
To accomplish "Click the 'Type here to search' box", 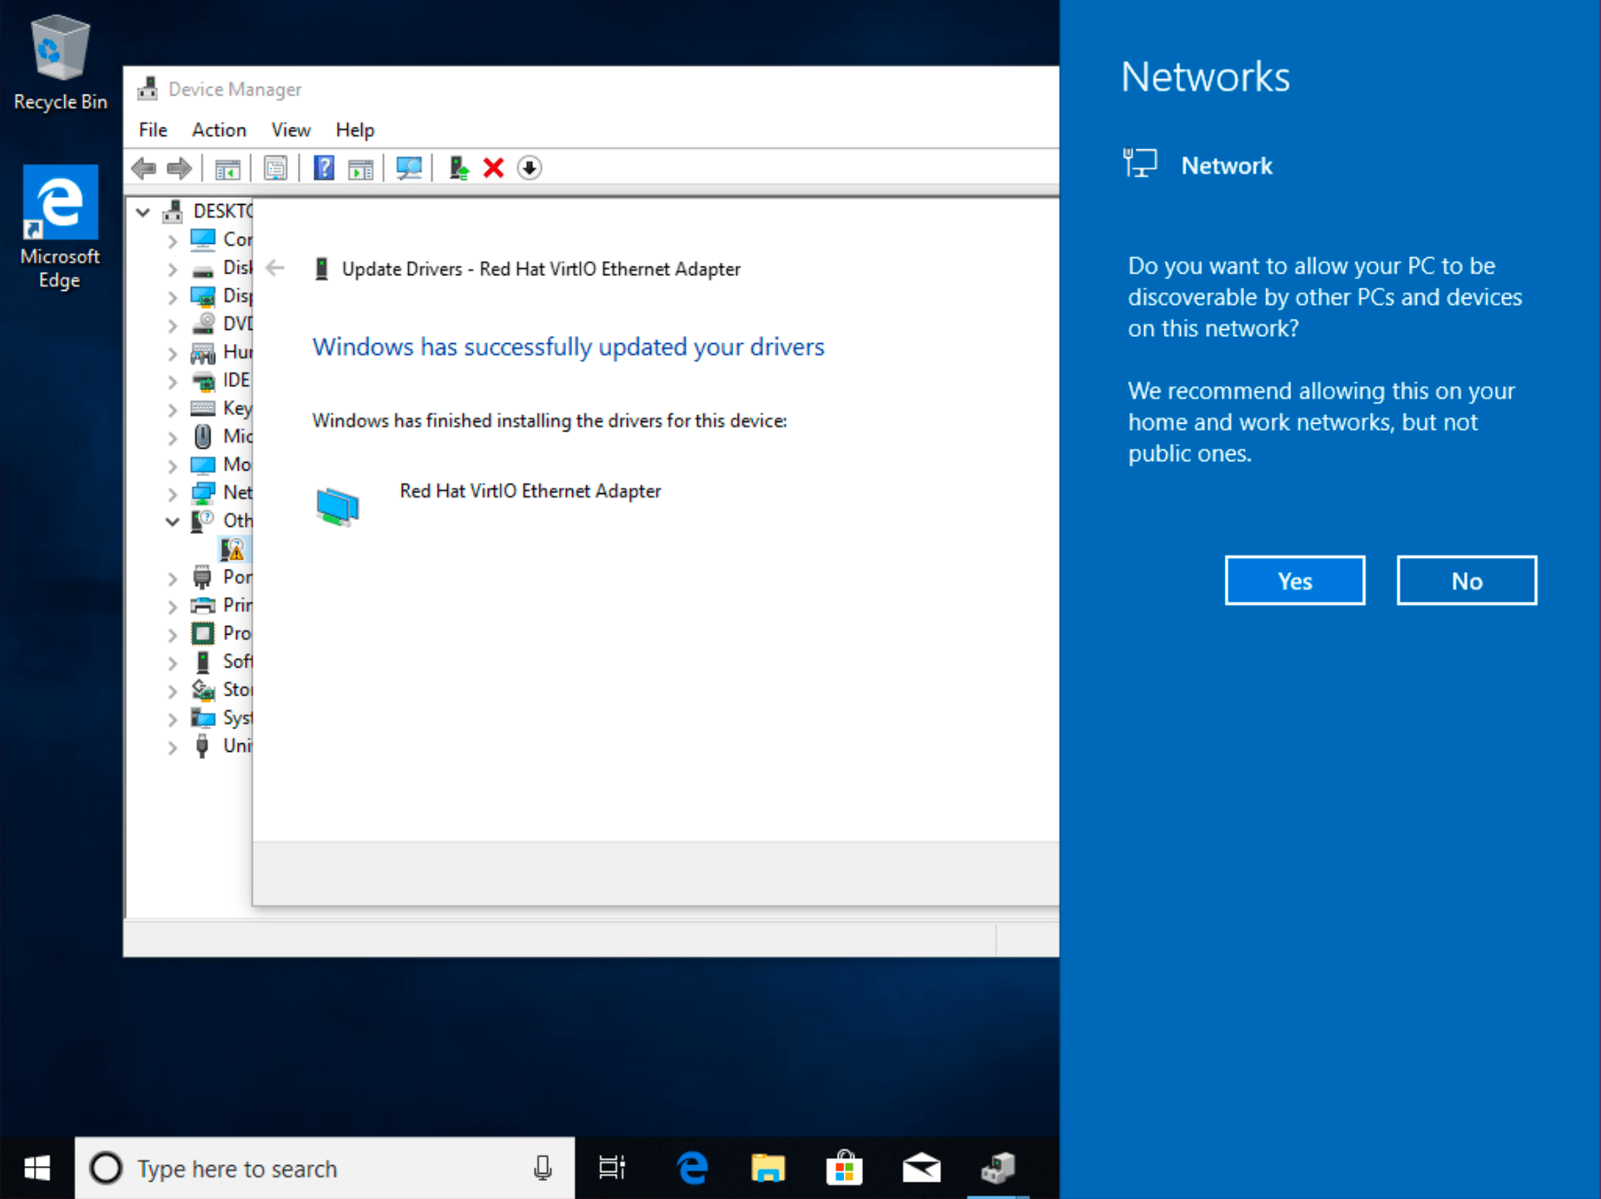I will click(324, 1169).
